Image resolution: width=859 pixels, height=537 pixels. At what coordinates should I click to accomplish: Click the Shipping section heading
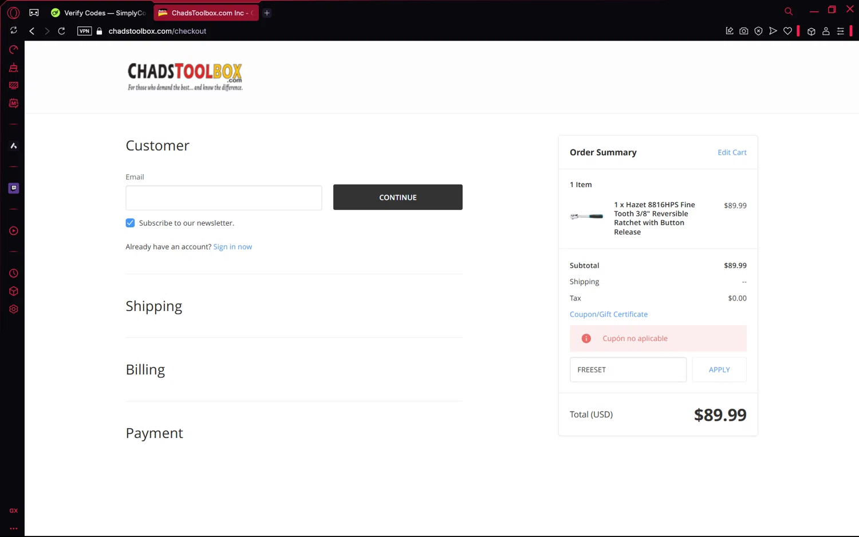pos(154,306)
